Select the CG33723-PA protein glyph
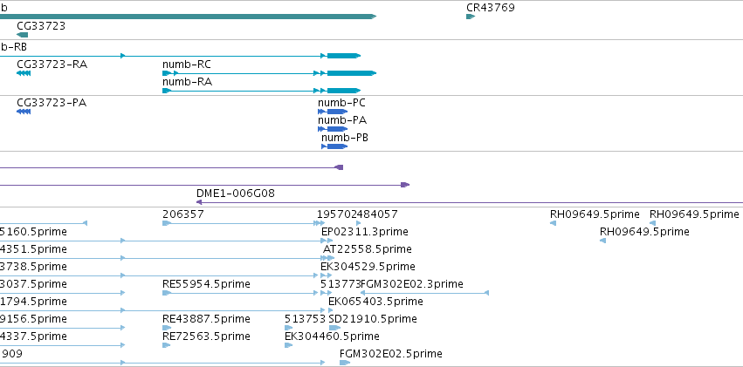Image resolution: width=743 pixels, height=367 pixels. pyautogui.click(x=24, y=112)
